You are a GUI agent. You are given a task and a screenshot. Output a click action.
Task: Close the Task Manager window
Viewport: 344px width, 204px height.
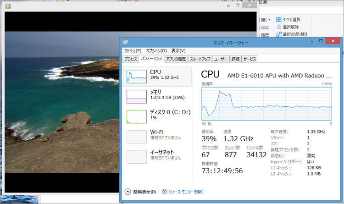(x=333, y=41)
